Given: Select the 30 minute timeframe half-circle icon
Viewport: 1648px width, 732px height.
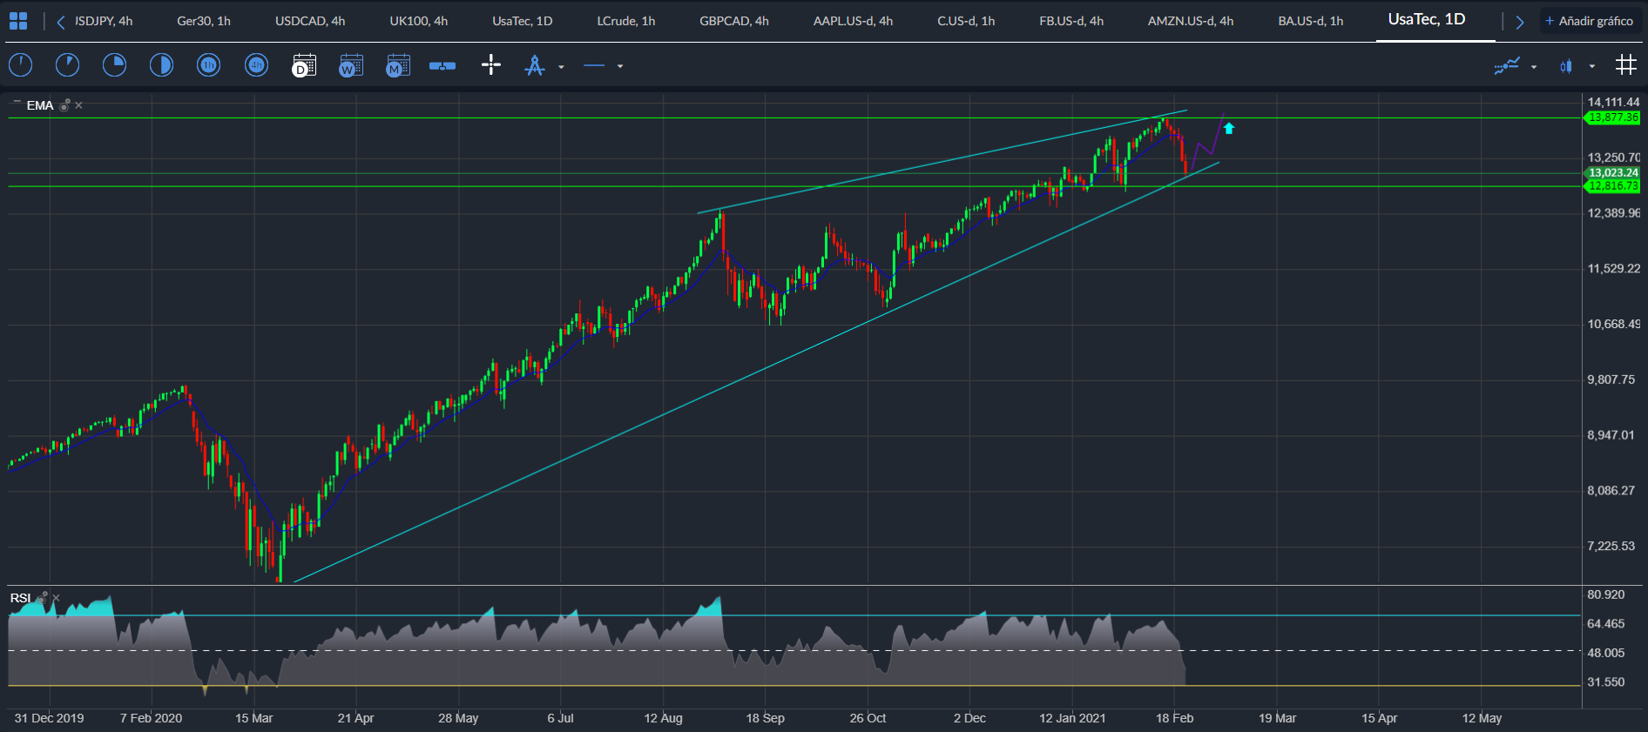Looking at the screenshot, I should [x=161, y=65].
